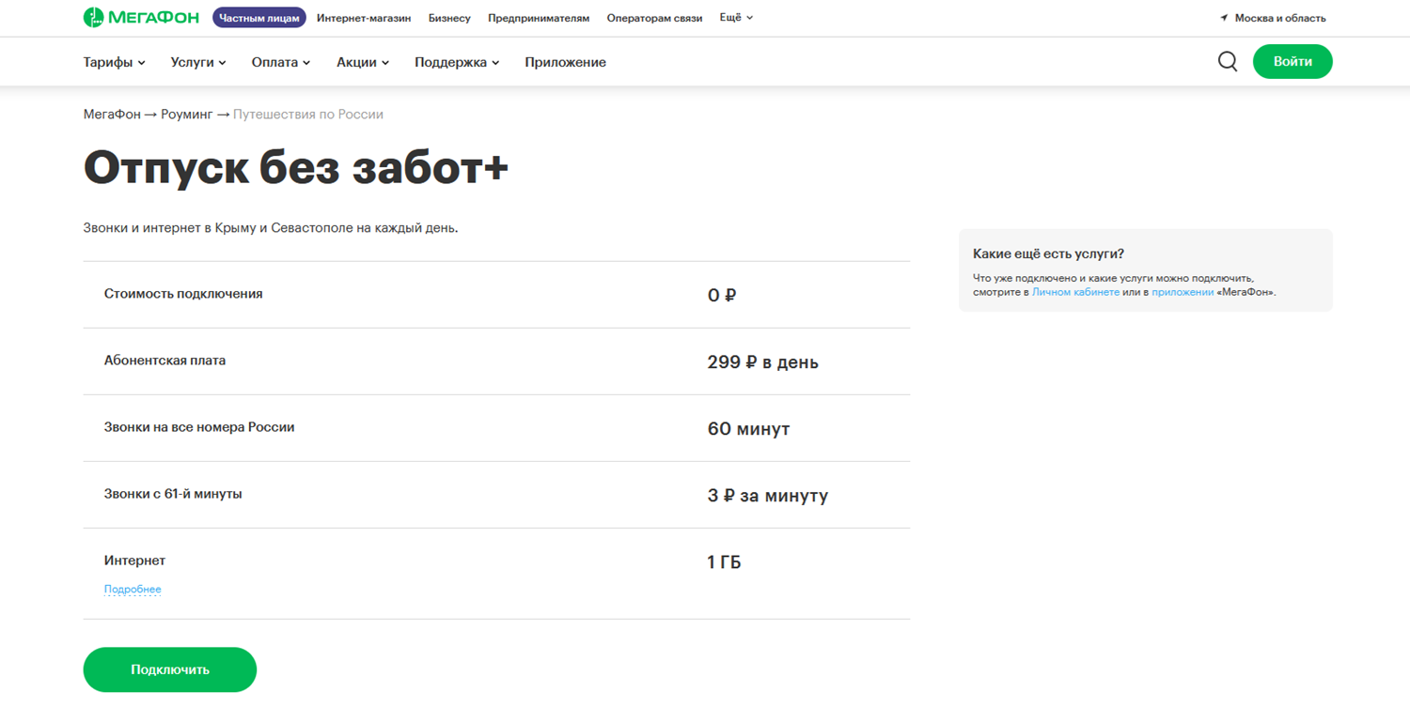Screen dimensions: 1410x707
Task: Change region Москва и область
Action: point(1280,18)
